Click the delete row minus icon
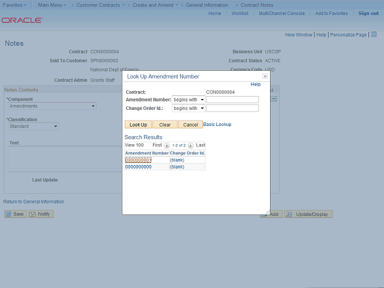Viewport: 384px width, 288px height. coord(274,98)
